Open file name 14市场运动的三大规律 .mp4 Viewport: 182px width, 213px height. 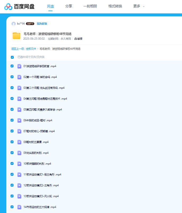pos(40,207)
